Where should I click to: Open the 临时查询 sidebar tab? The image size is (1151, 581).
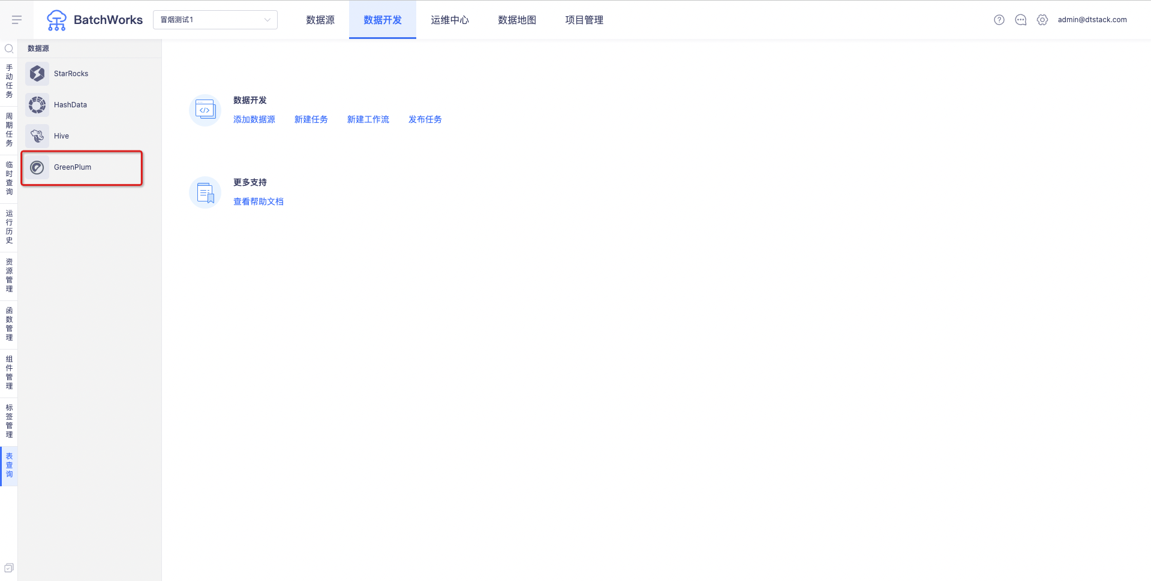[x=9, y=178]
